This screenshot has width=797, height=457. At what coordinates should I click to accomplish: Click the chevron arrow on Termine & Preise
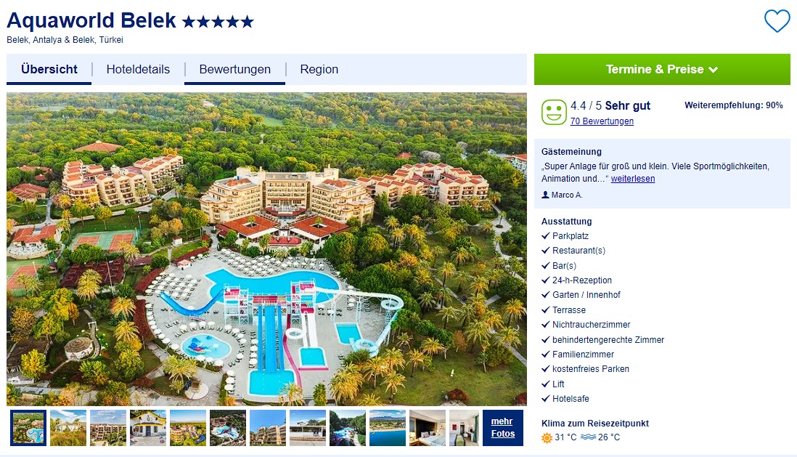(x=714, y=70)
